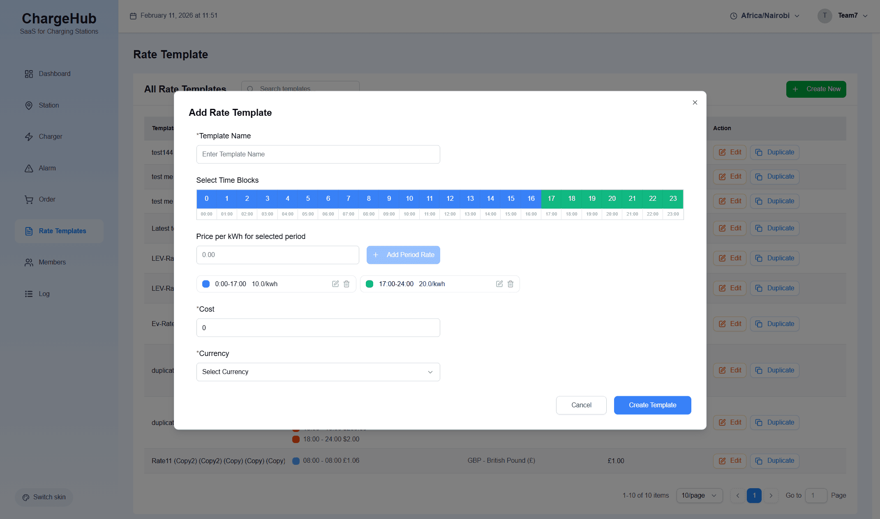Click the Charger lightning icon
The width and height of the screenshot is (880, 519).
tap(29, 137)
